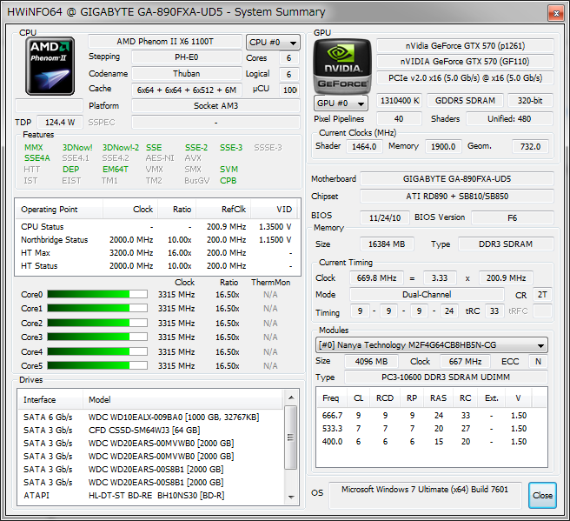Click the Geom. clock 732.0 field
Screen dimensions: 570x521
click(x=530, y=147)
